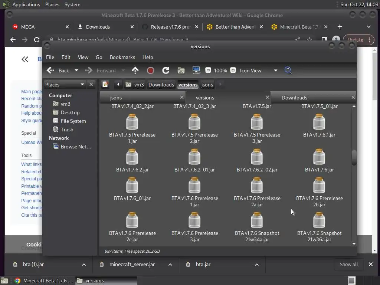Click the file list vertical scrollbar handle
Image resolution: width=380 pixels, height=285 pixels.
(354, 157)
